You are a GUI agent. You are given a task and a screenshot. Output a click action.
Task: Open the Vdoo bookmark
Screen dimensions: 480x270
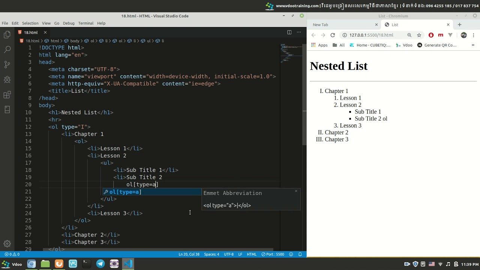404,45
